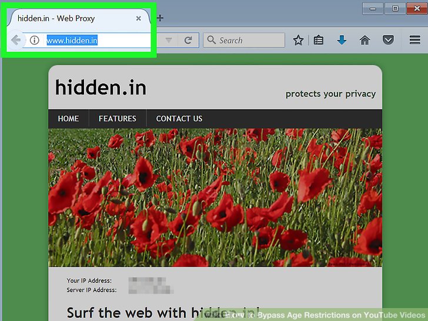The width and height of the screenshot is (428, 321).
Task: Show bookmarks list icon
Action: [319, 40]
